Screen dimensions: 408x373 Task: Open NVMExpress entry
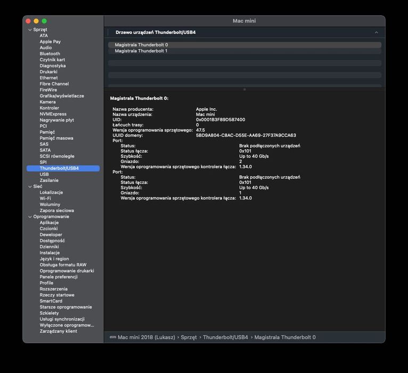click(53, 114)
